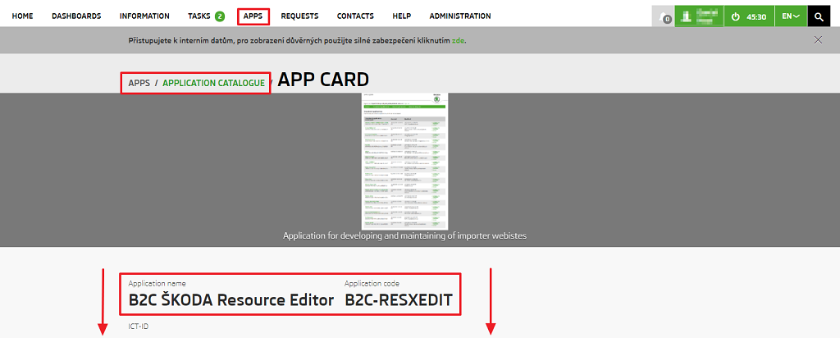Select the 'B2C ŠKODA Resource Editor' name

(x=231, y=300)
